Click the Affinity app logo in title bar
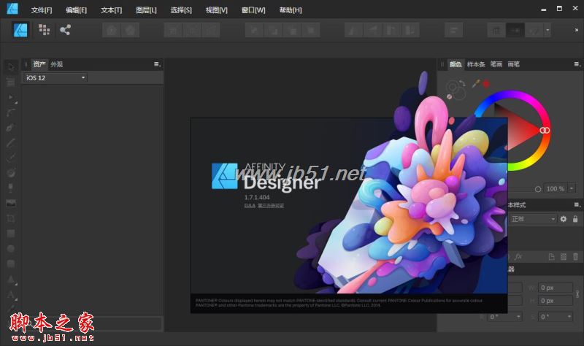The width and height of the screenshot is (584, 346). 12,8
